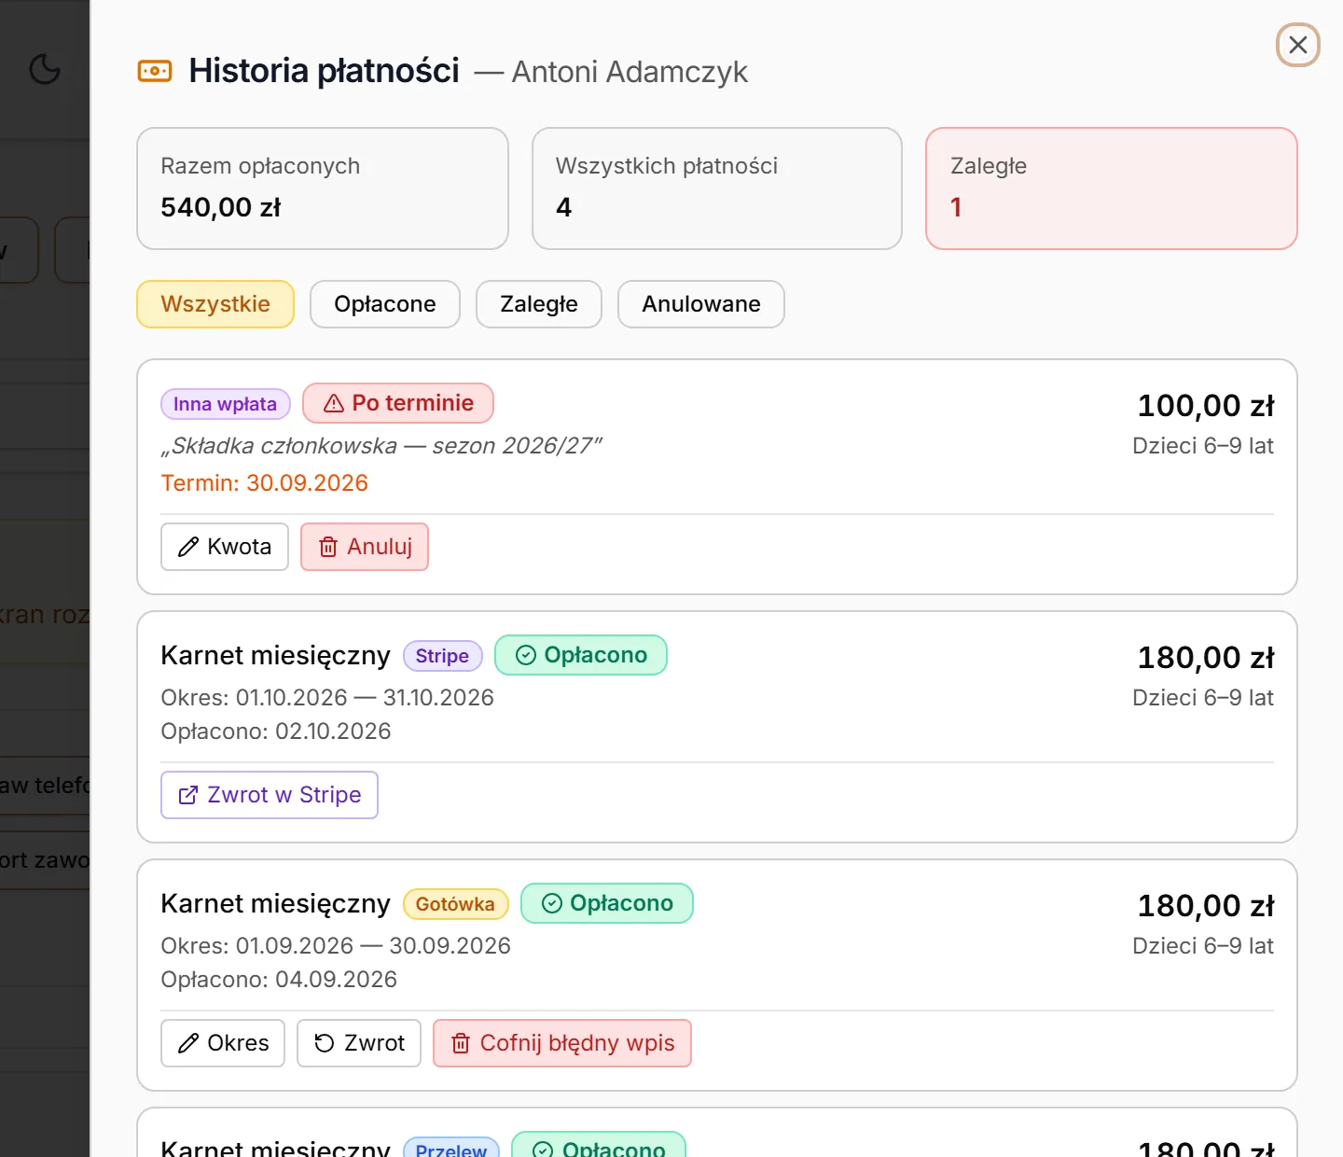1343x1157 pixels.
Task: Select the Wszystkie filter tab
Action: tap(215, 304)
